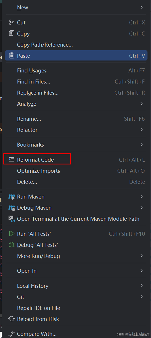151x338 pixels.
Task: Click the Debug Maven bug icon
Action: pyautogui.click(x=12, y=208)
